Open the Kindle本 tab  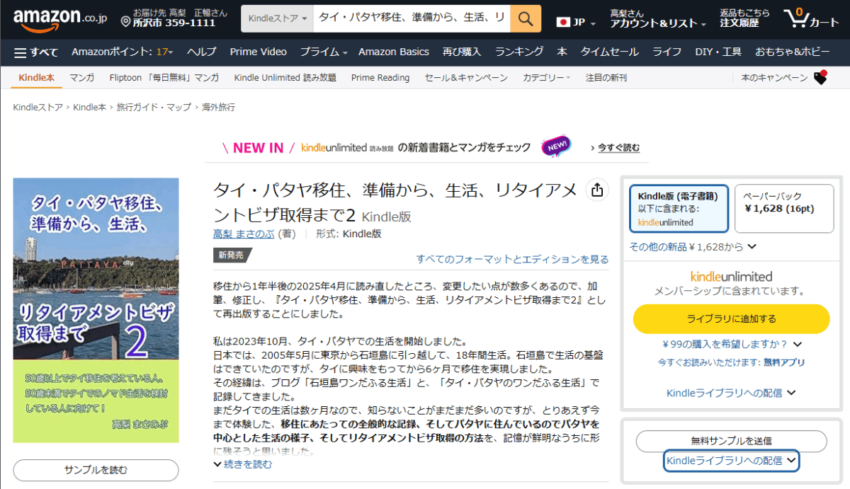click(x=36, y=78)
